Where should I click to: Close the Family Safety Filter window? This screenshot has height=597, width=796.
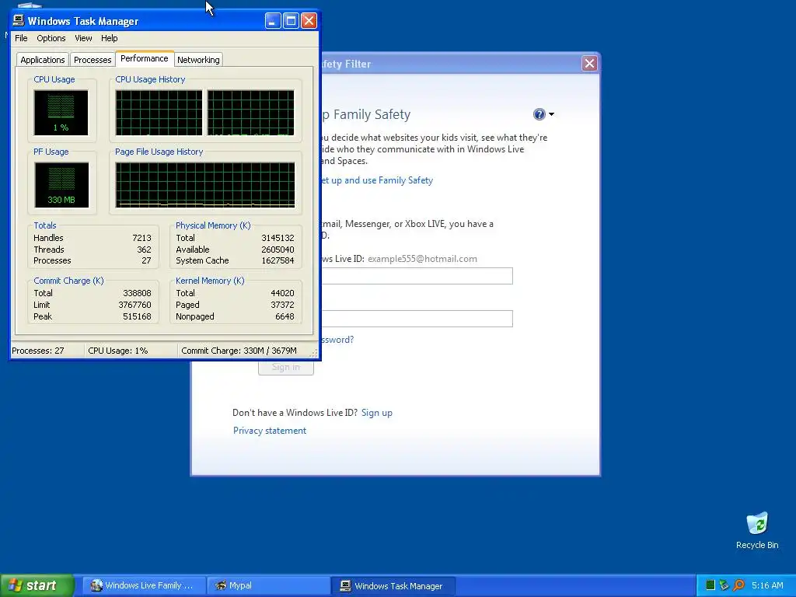589,64
